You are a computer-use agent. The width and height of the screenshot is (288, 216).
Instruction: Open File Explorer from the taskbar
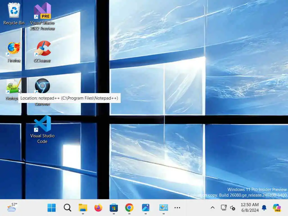[83, 208]
